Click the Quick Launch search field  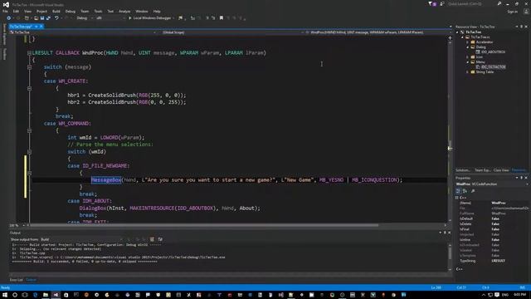(x=472, y=4)
